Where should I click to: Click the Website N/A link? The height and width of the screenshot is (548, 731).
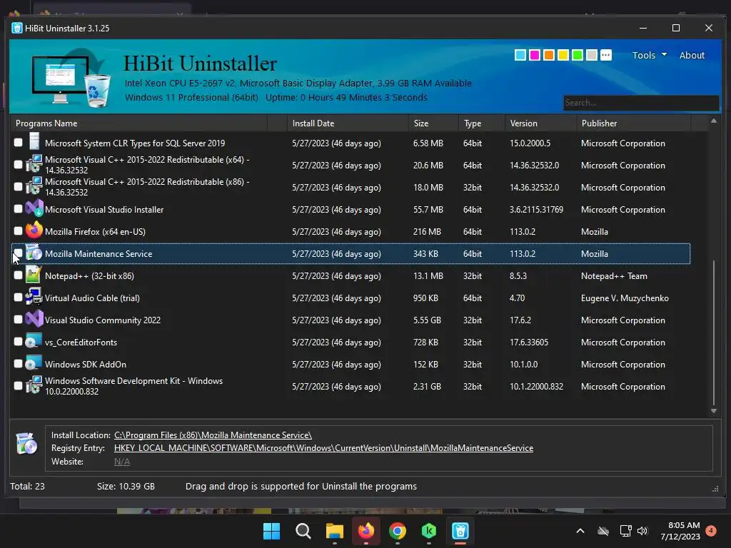122,462
